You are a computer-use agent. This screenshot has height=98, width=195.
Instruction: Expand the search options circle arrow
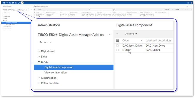pyautogui.click(x=114, y=10)
